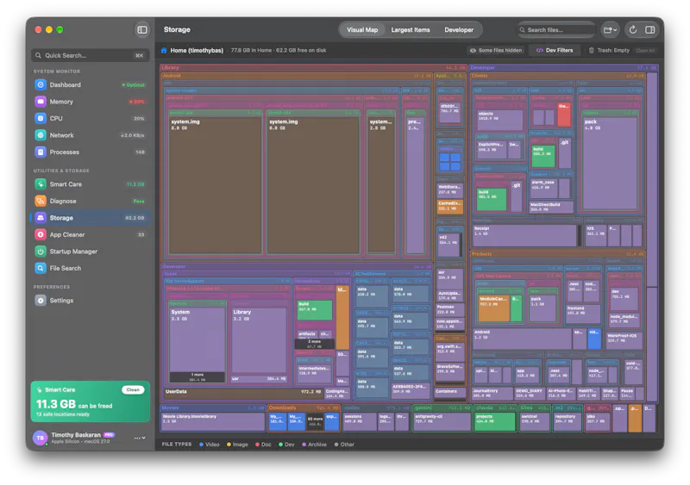Click in the Quick Search field

point(91,55)
